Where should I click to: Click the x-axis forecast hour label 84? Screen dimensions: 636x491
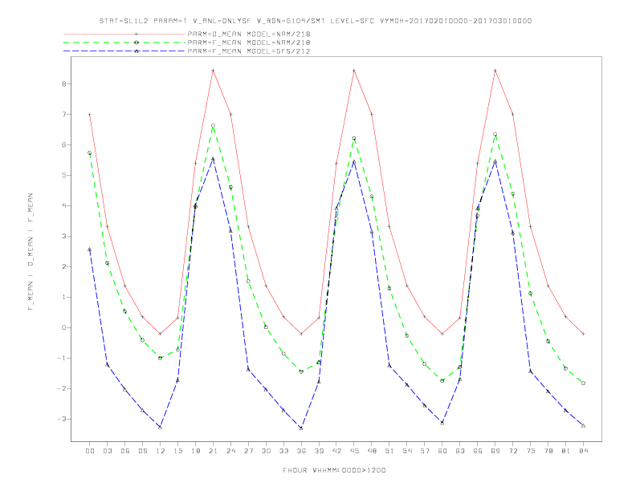coord(583,451)
